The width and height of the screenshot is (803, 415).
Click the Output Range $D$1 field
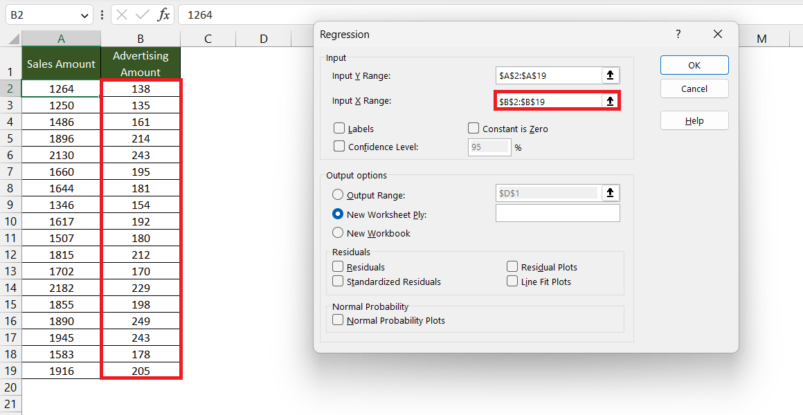pos(548,193)
